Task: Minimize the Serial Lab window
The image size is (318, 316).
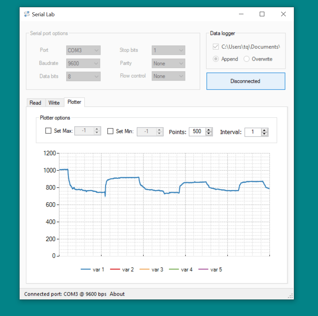Action: (x=241, y=14)
